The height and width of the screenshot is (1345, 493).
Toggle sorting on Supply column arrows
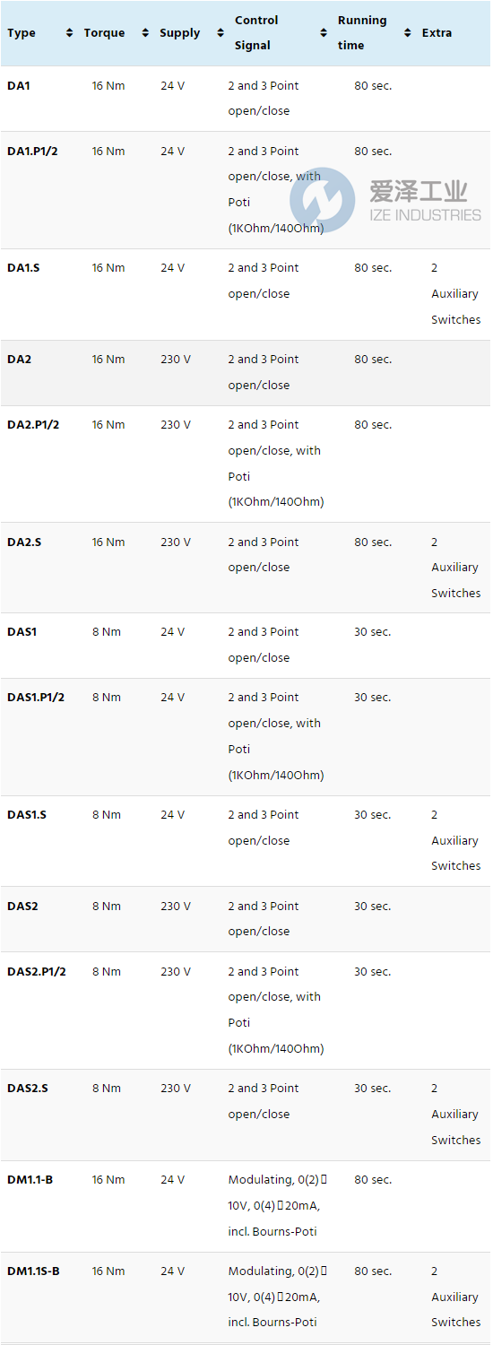[221, 33]
